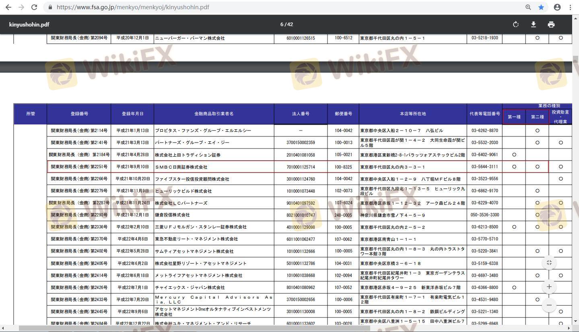
Task: Click postal code 248-0005
Action: click(x=343, y=215)
